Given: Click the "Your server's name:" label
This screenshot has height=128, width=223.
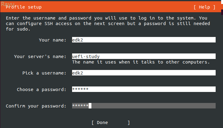Looking at the screenshot, I should point(40,57).
